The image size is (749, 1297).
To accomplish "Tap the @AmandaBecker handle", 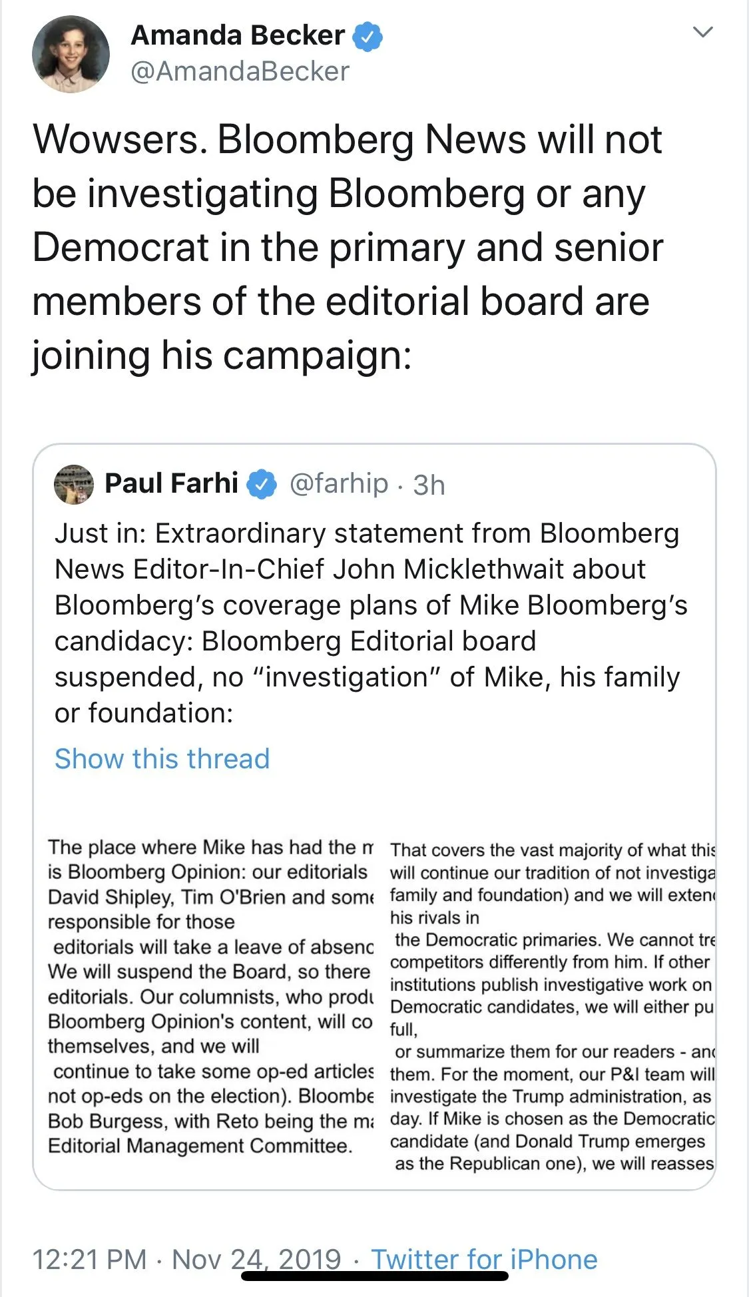I will [x=240, y=71].
